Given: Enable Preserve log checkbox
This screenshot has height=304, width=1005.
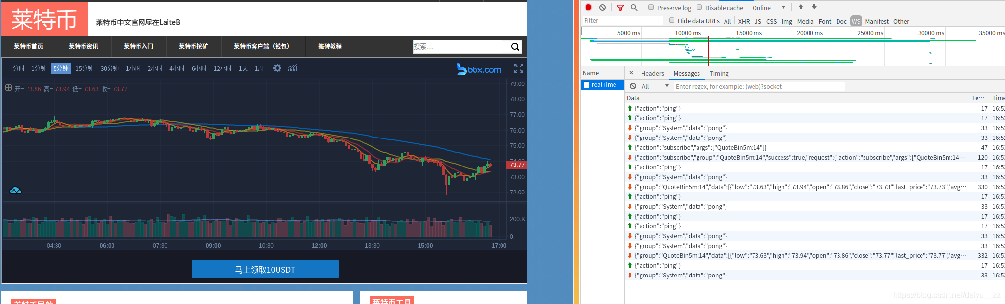Looking at the screenshot, I should coord(651,7).
